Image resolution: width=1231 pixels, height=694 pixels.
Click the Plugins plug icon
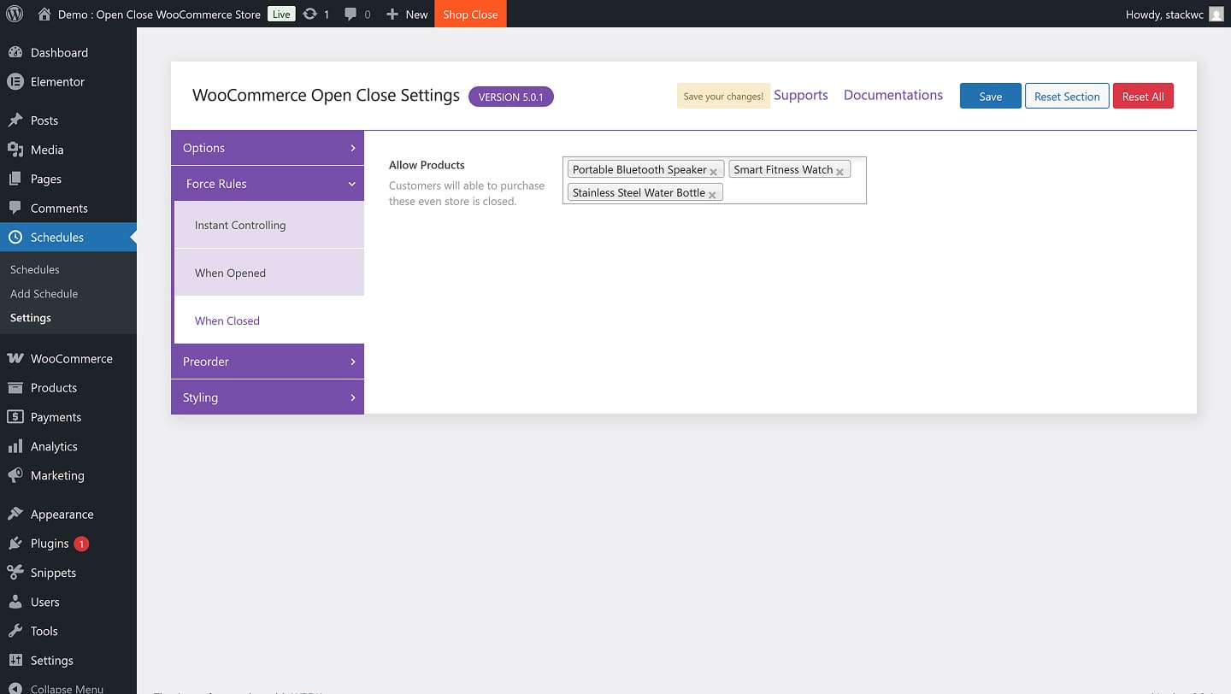15,544
